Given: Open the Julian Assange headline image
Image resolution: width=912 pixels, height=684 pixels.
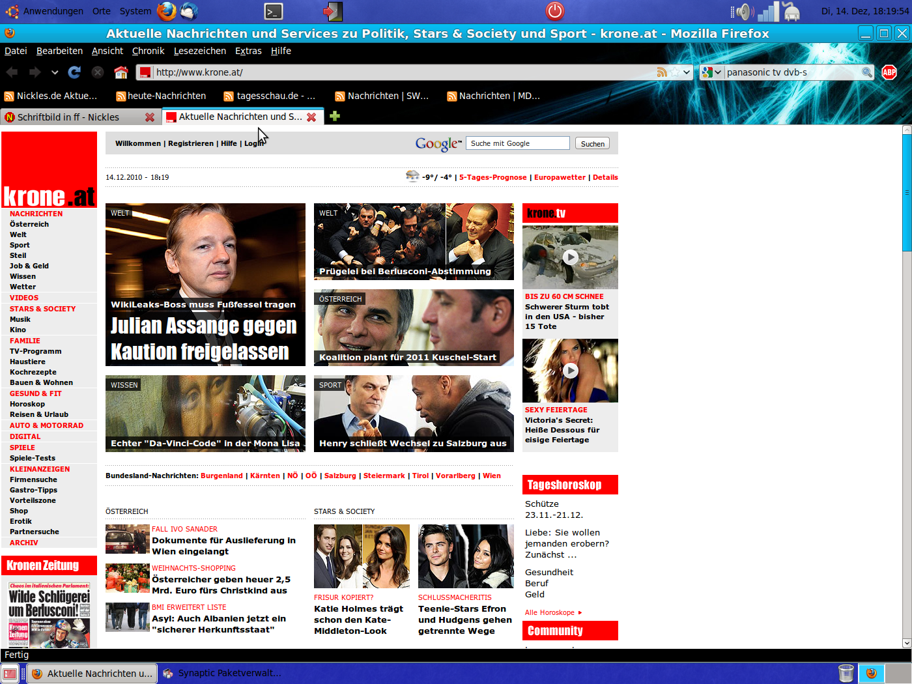Looking at the screenshot, I should click(205, 285).
